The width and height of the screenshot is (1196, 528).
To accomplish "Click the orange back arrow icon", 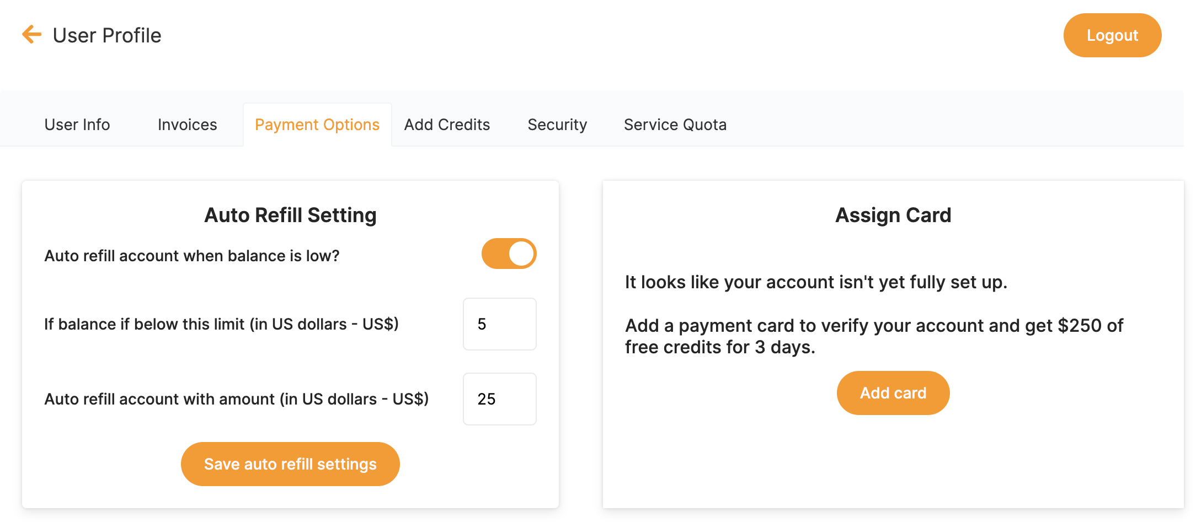I will click(x=32, y=35).
